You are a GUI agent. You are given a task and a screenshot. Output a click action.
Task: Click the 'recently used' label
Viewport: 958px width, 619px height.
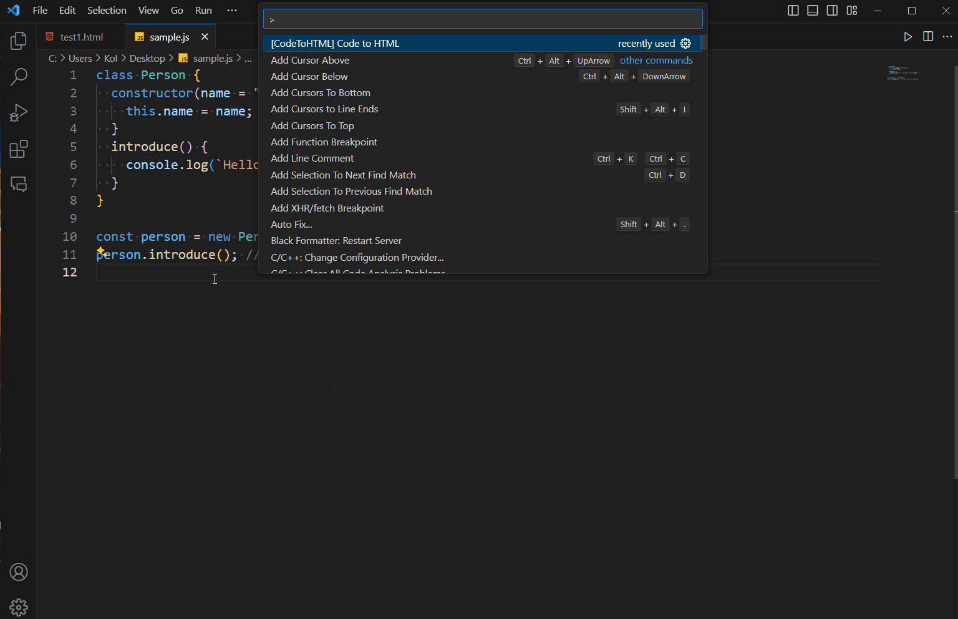tap(646, 43)
